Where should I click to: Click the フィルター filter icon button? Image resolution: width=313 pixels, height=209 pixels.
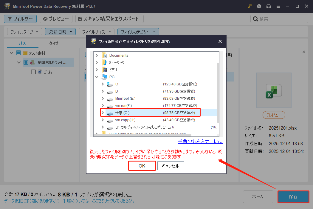point(20,19)
